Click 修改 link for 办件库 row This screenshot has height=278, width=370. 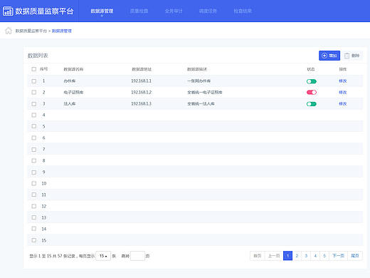pyautogui.click(x=343, y=81)
